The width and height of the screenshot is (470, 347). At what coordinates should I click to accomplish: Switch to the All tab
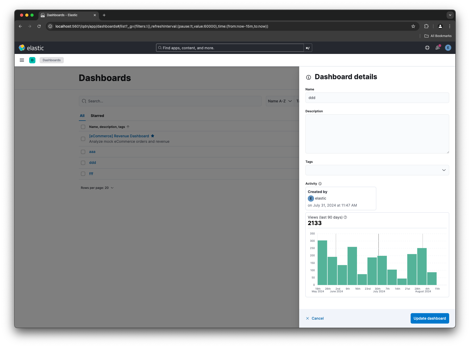(82, 116)
